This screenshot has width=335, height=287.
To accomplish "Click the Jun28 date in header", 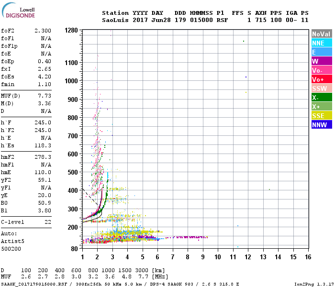I will click(x=161, y=20).
